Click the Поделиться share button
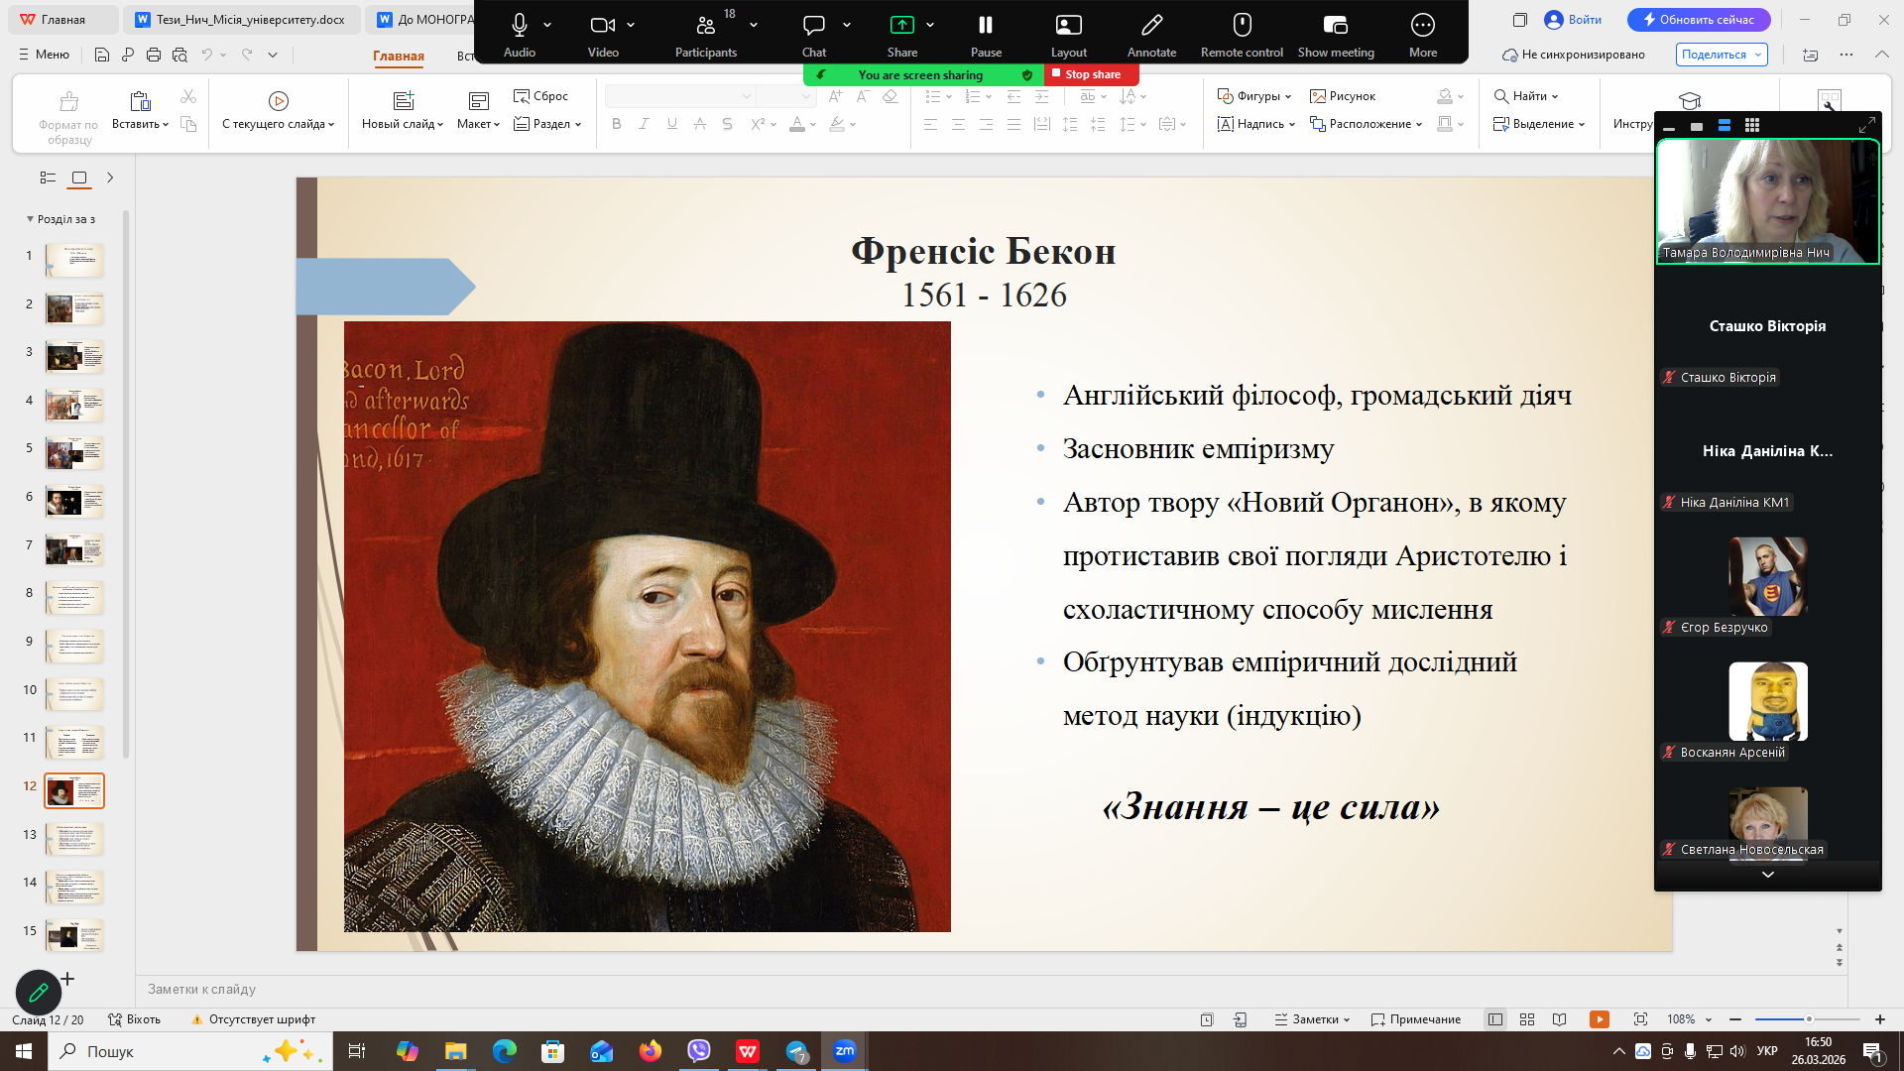 [1714, 55]
